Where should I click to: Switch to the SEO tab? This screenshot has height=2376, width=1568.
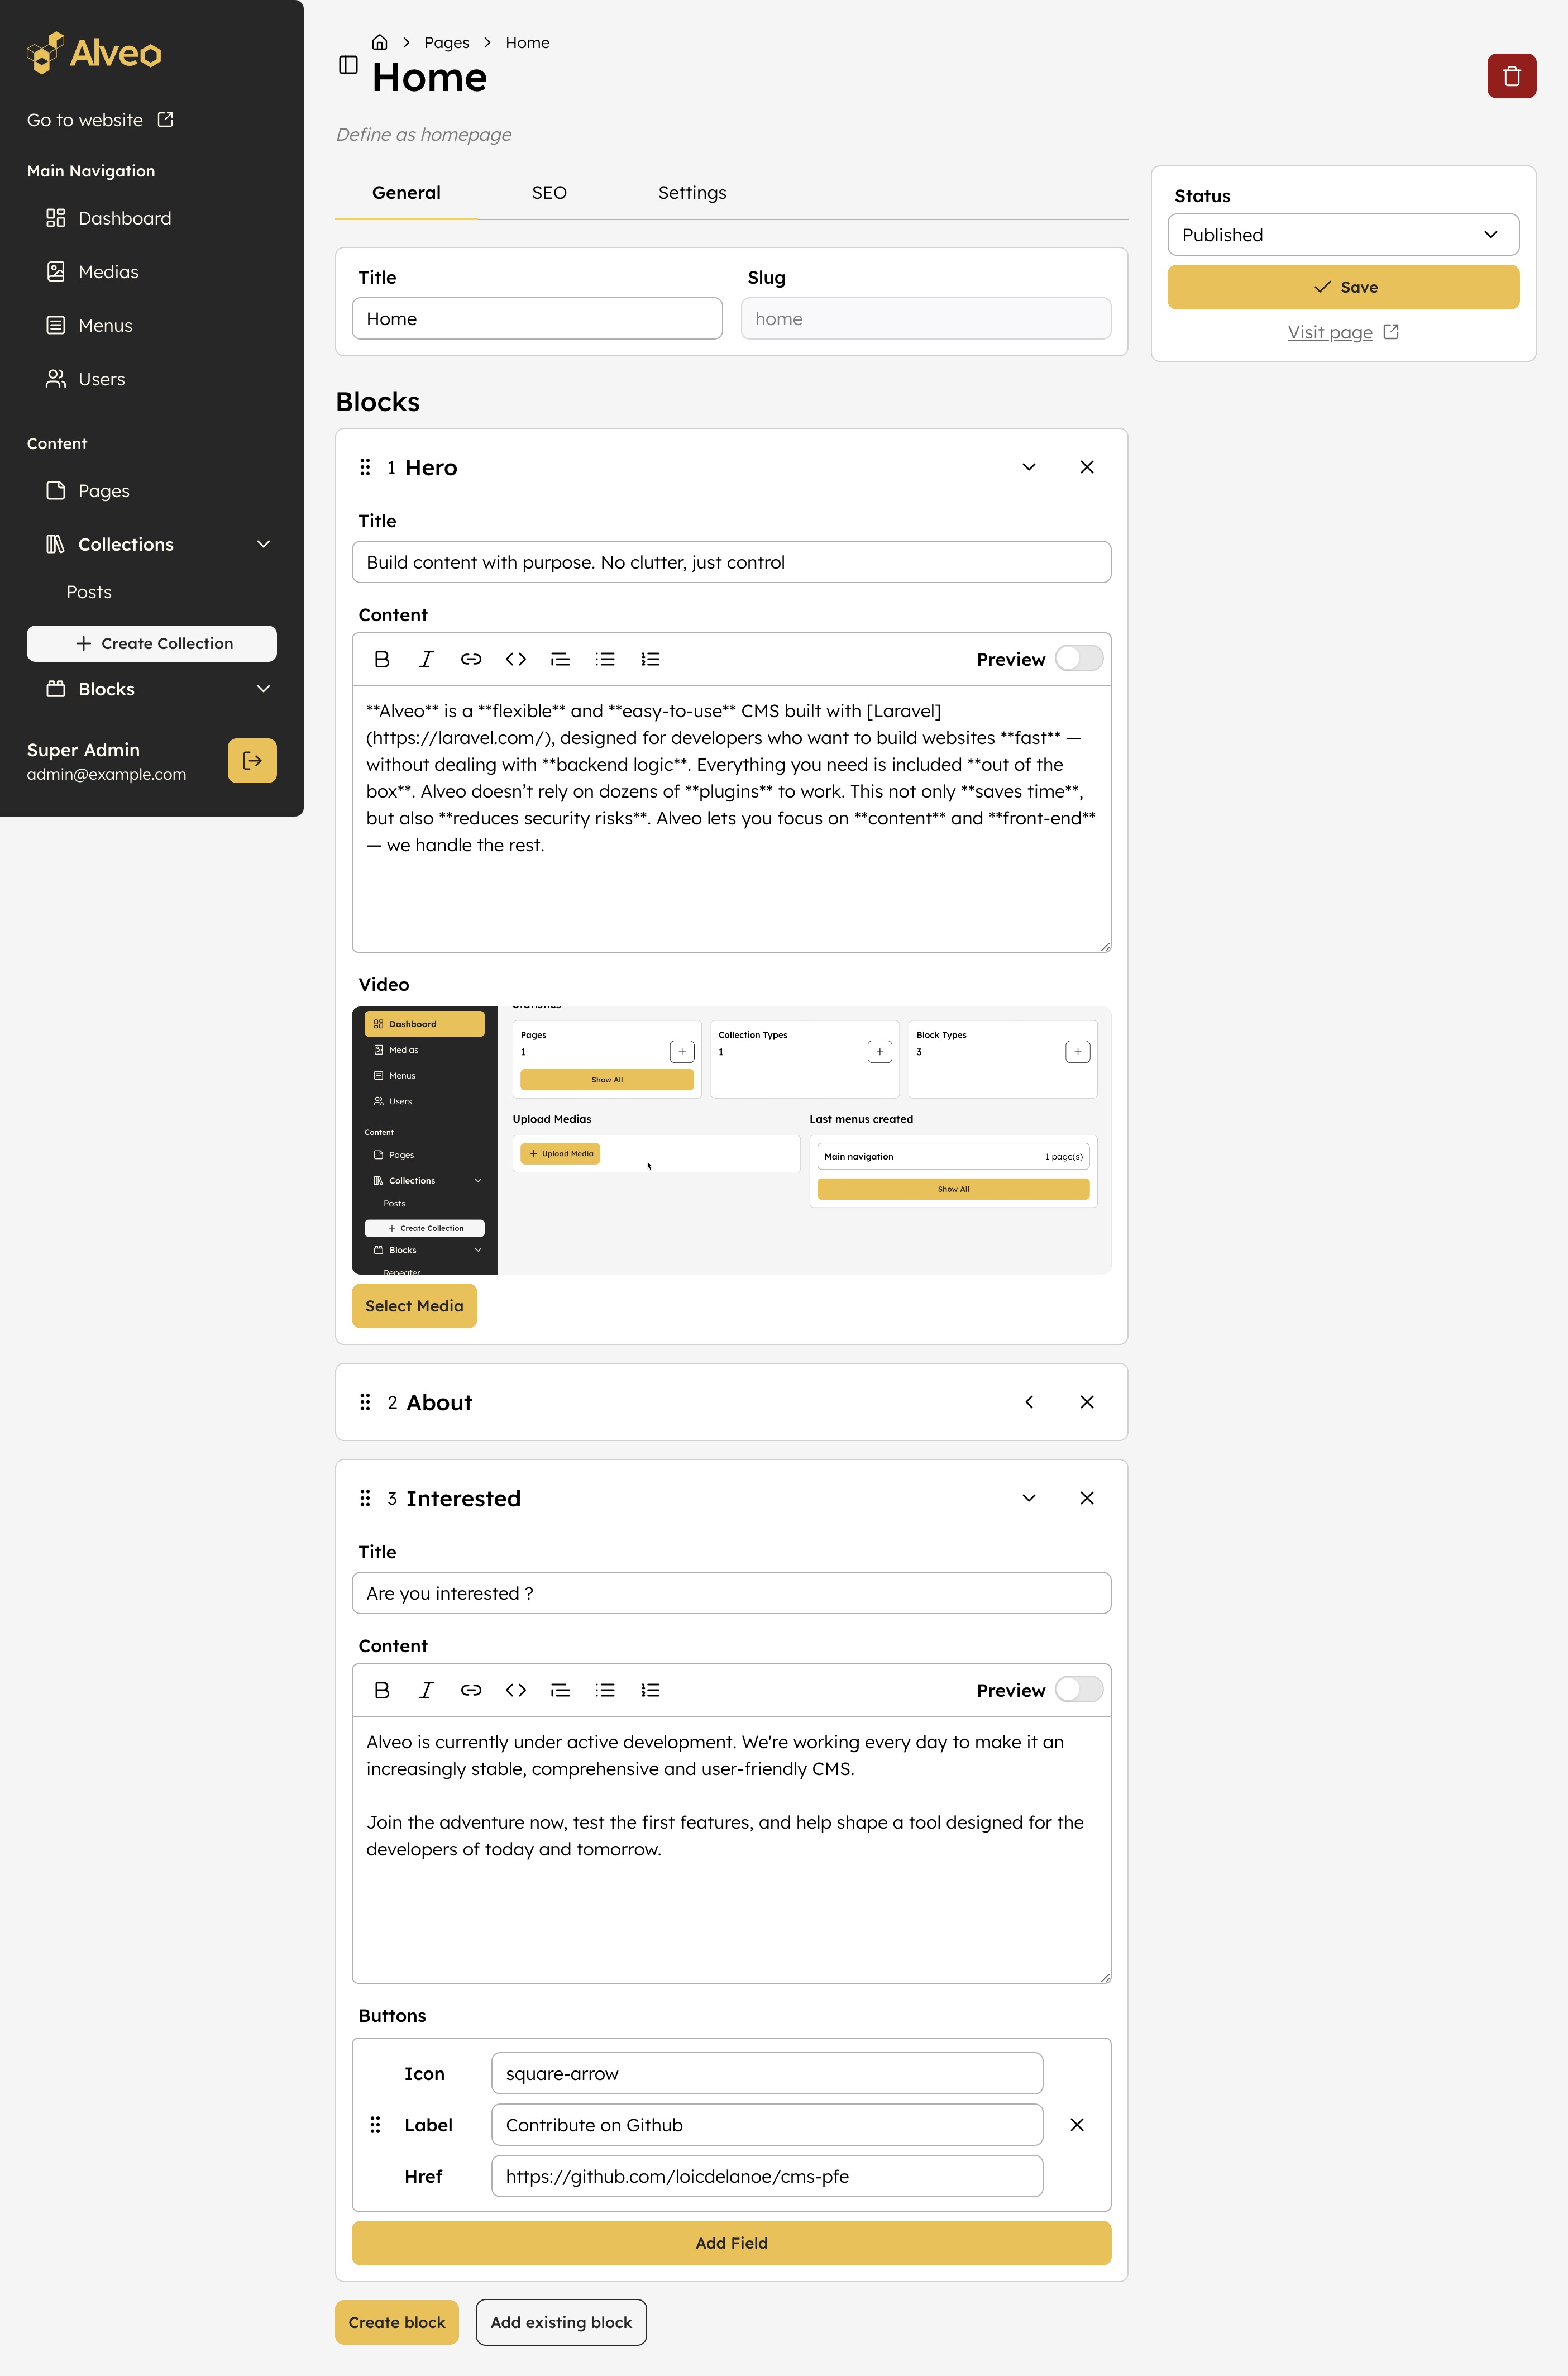click(549, 193)
